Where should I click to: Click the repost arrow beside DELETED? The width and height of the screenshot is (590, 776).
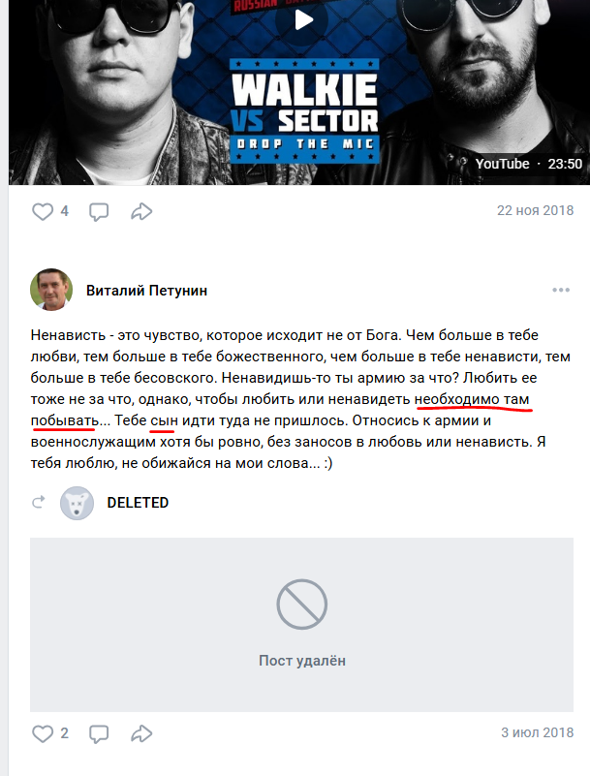tap(40, 503)
